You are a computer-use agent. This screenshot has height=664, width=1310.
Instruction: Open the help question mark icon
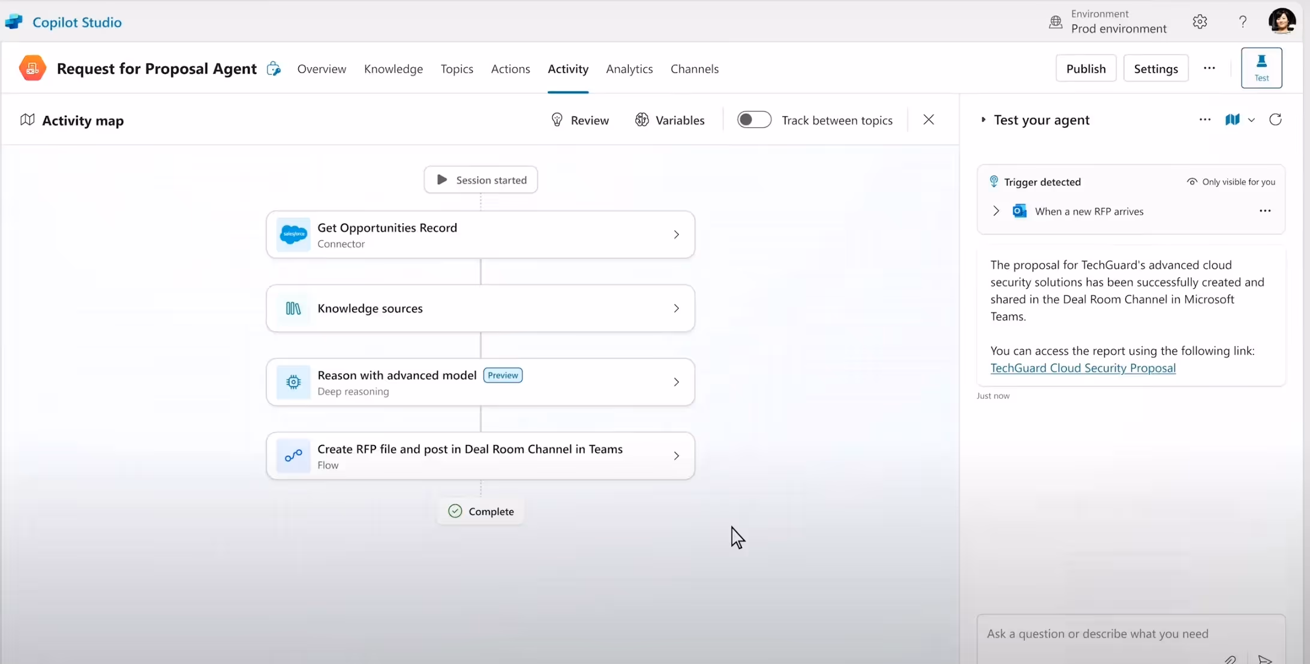click(x=1243, y=22)
